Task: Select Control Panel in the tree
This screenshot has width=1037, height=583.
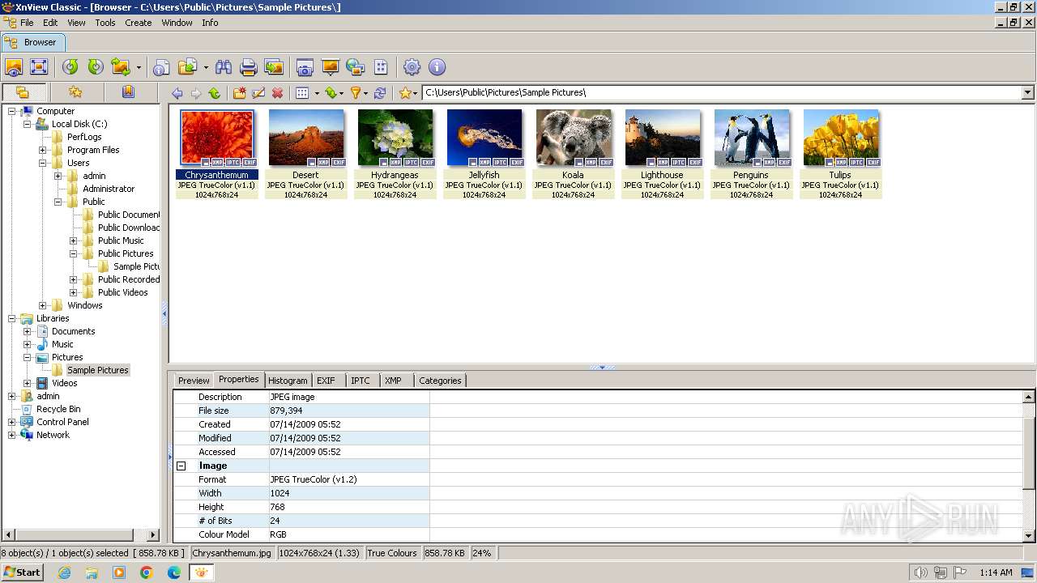Action: [62, 422]
